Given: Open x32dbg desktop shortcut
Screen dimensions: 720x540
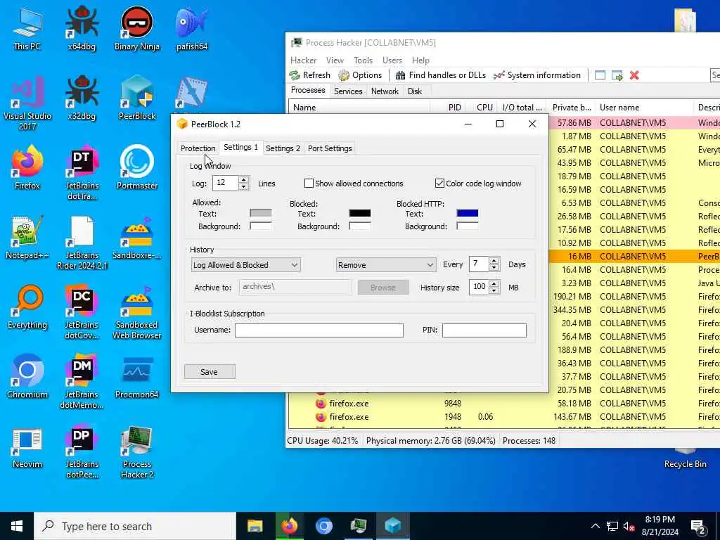Looking at the screenshot, I should 82,98.
